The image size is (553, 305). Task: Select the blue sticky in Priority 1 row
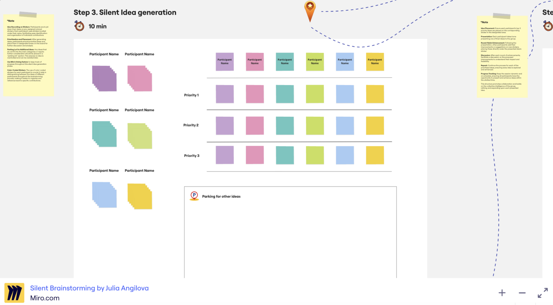345,94
